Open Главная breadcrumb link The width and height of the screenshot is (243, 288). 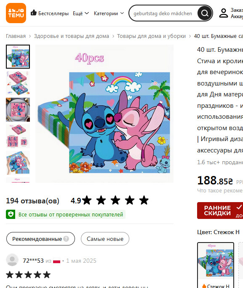coord(16,36)
